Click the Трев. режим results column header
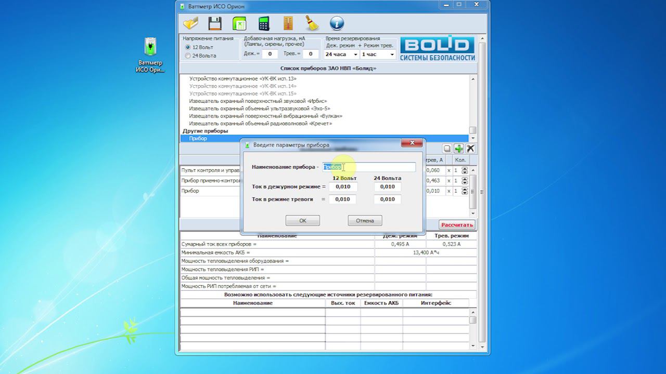666x374 pixels. (x=452, y=236)
